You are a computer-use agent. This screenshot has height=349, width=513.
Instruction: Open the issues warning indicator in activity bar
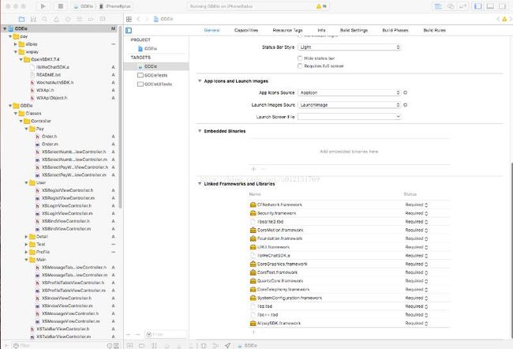tap(321, 6)
